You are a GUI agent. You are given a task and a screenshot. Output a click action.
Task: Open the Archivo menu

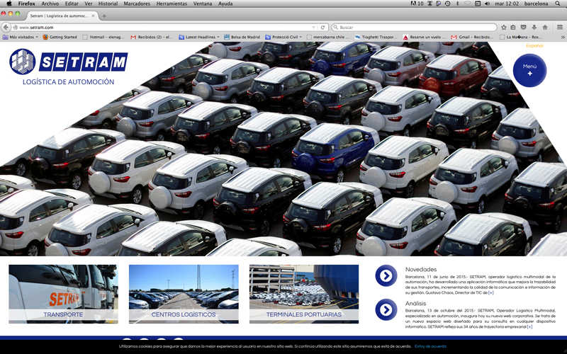point(50,4)
